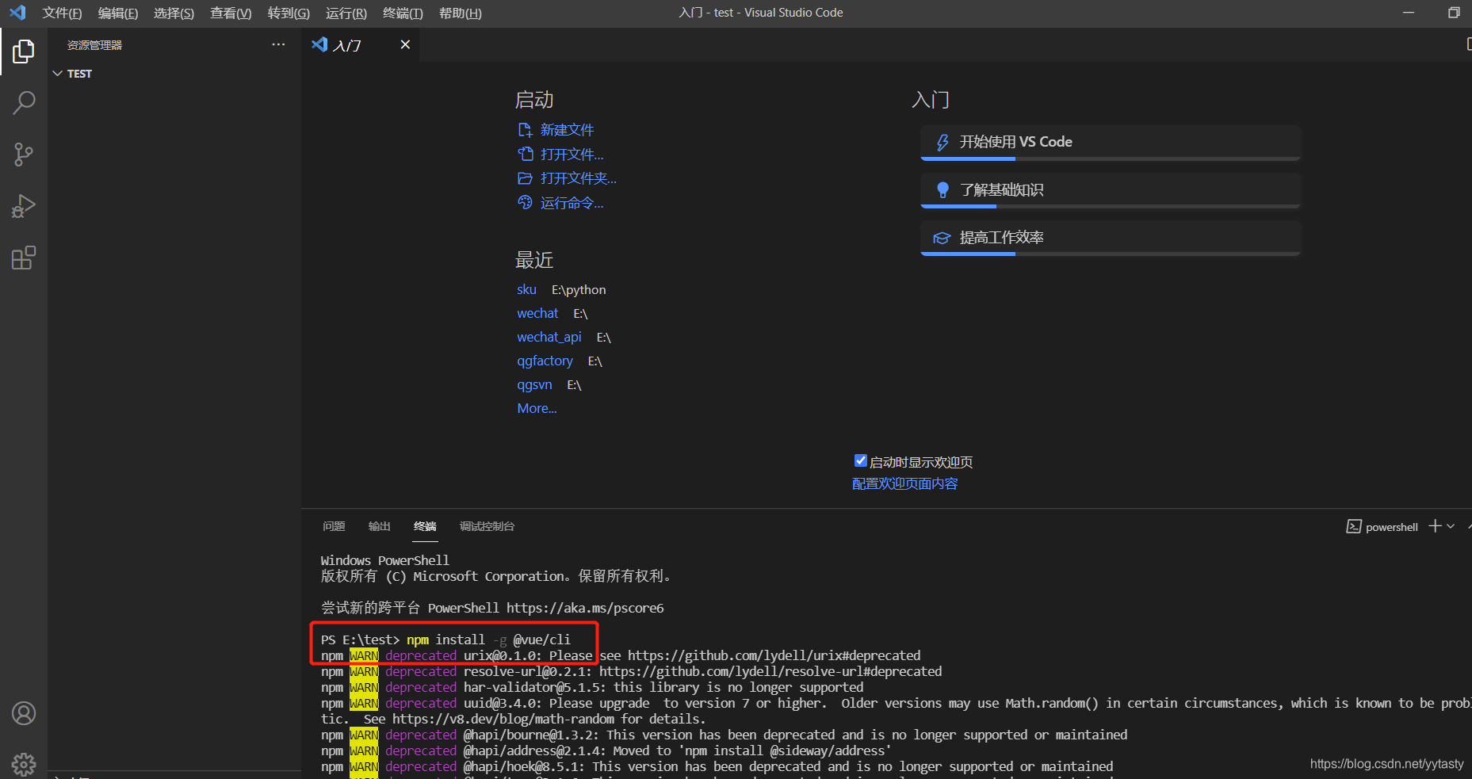
Task: Close the 入门 editor tab
Action: [x=405, y=44]
